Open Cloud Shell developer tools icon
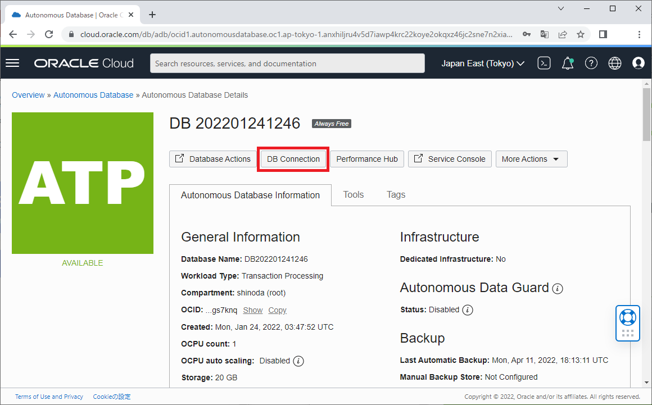Image resolution: width=652 pixels, height=405 pixels. (544, 63)
